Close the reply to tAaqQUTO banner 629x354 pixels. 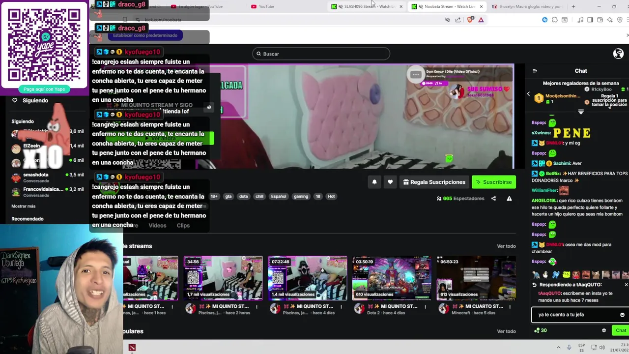coord(626,285)
